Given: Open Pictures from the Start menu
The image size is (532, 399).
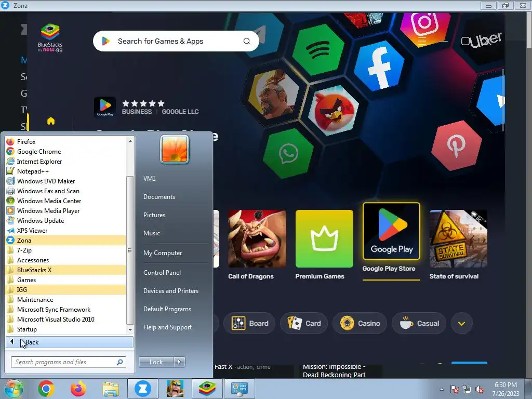Looking at the screenshot, I should [x=154, y=215].
